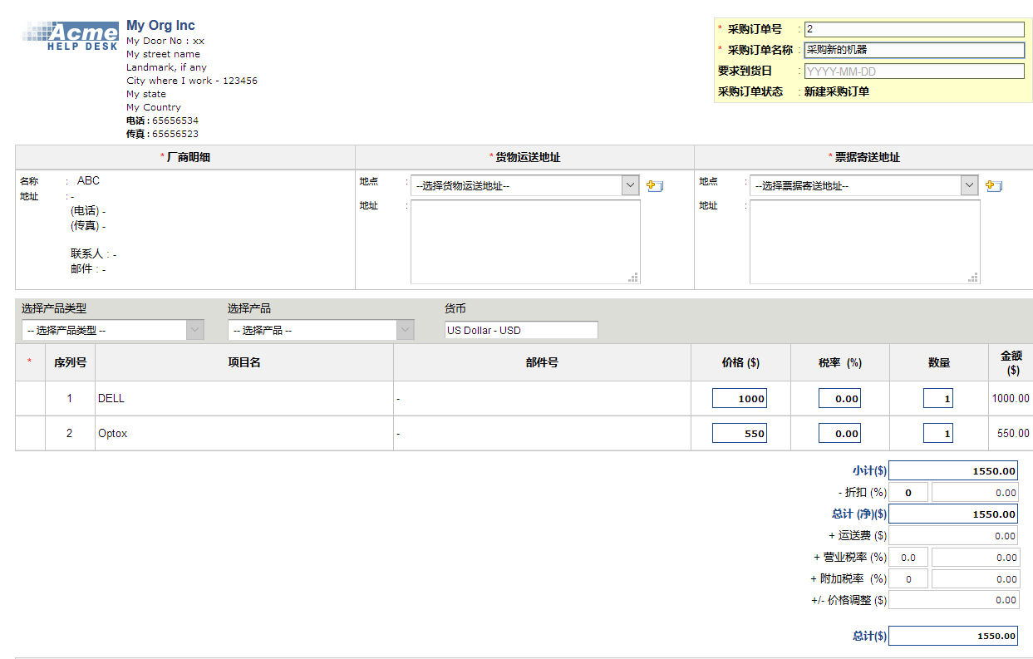Click the Acme Help Desk logo

[71, 37]
